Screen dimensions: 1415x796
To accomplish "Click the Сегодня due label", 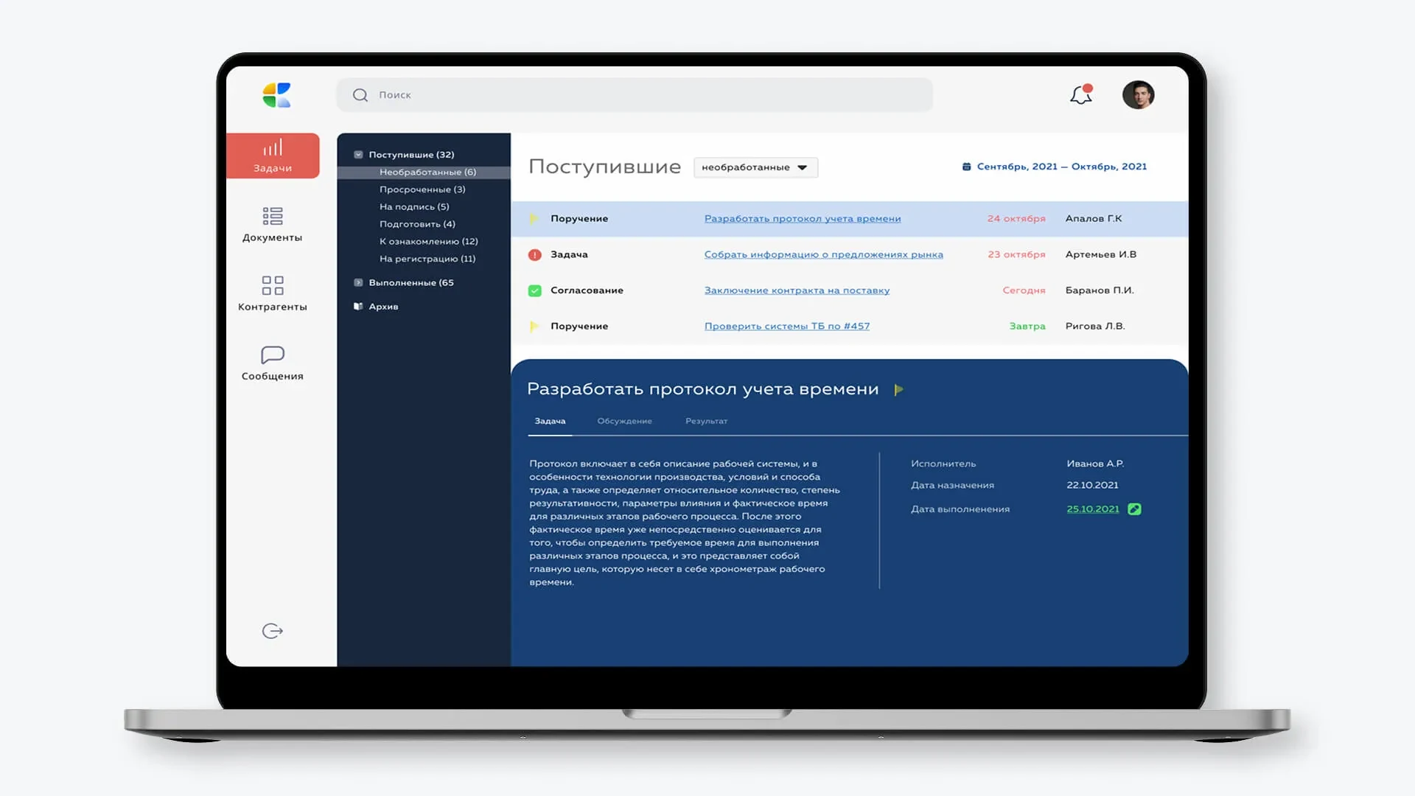I will pyautogui.click(x=1024, y=290).
